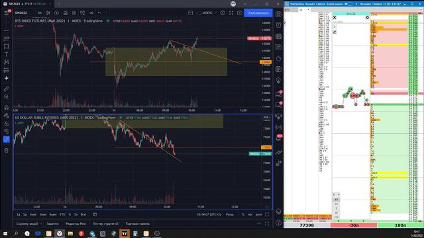Open the watchlist panel in right sidebar
This screenshot has height=238, width=424.
point(278,14)
